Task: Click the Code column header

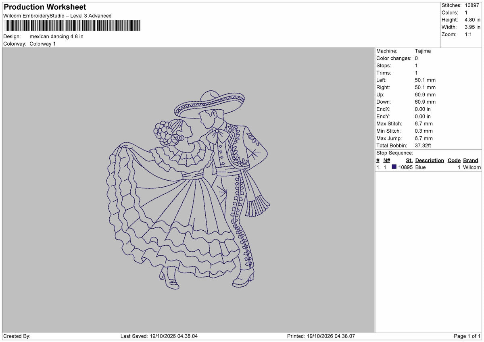Action: (x=454, y=160)
